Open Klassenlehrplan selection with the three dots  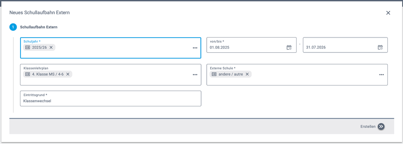(x=195, y=75)
